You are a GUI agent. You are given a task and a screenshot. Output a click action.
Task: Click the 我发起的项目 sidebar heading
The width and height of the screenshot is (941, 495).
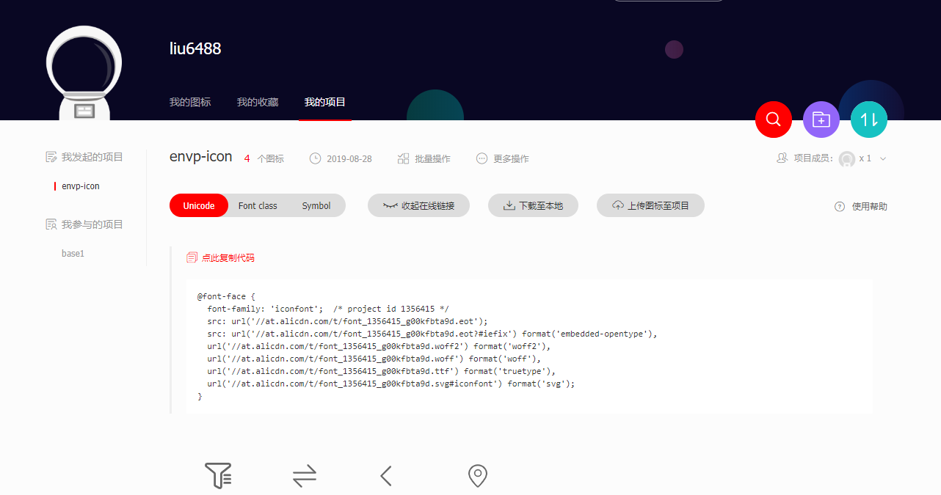[x=92, y=157]
